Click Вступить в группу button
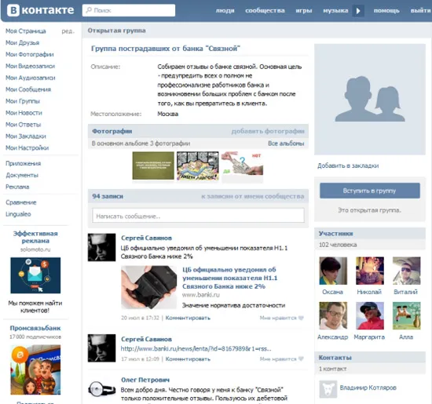The width and height of the screenshot is (432, 404). (370, 191)
